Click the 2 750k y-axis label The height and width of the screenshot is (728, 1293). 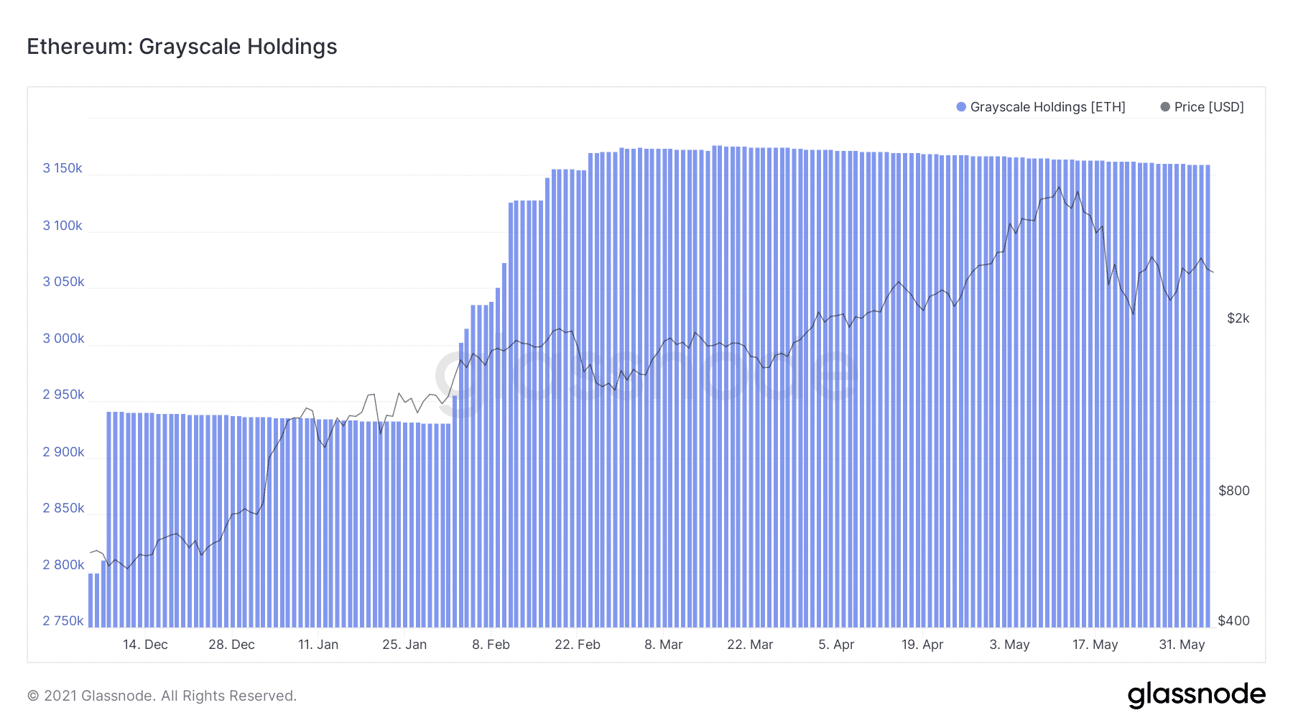click(x=63, y=621)
